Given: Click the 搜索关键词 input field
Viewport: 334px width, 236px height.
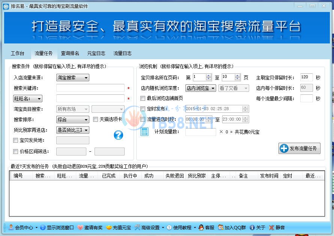Looking at the screenshot, I should pos(90,88).
